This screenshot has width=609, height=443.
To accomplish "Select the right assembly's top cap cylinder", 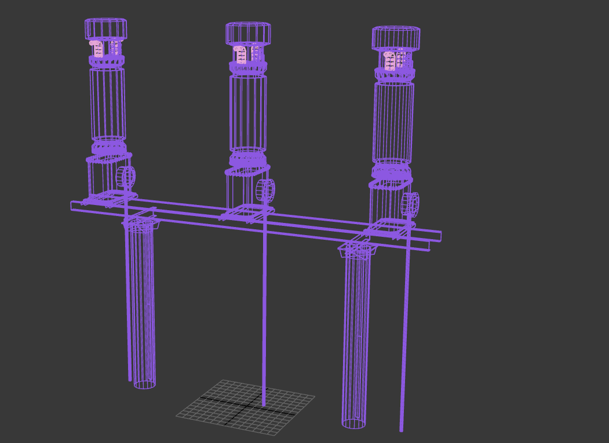I will pos(396,38).
